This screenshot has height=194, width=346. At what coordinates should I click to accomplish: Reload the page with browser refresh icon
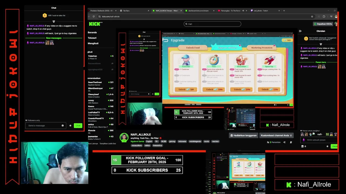tap(94, 16)
